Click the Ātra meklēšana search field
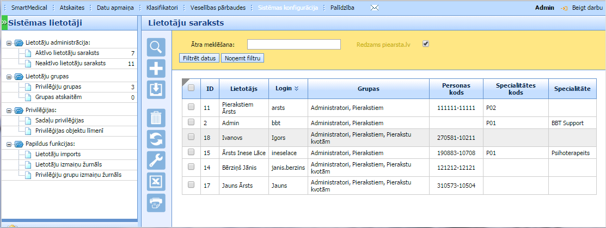This screenshot has height=228, width=606. point(293,44)
